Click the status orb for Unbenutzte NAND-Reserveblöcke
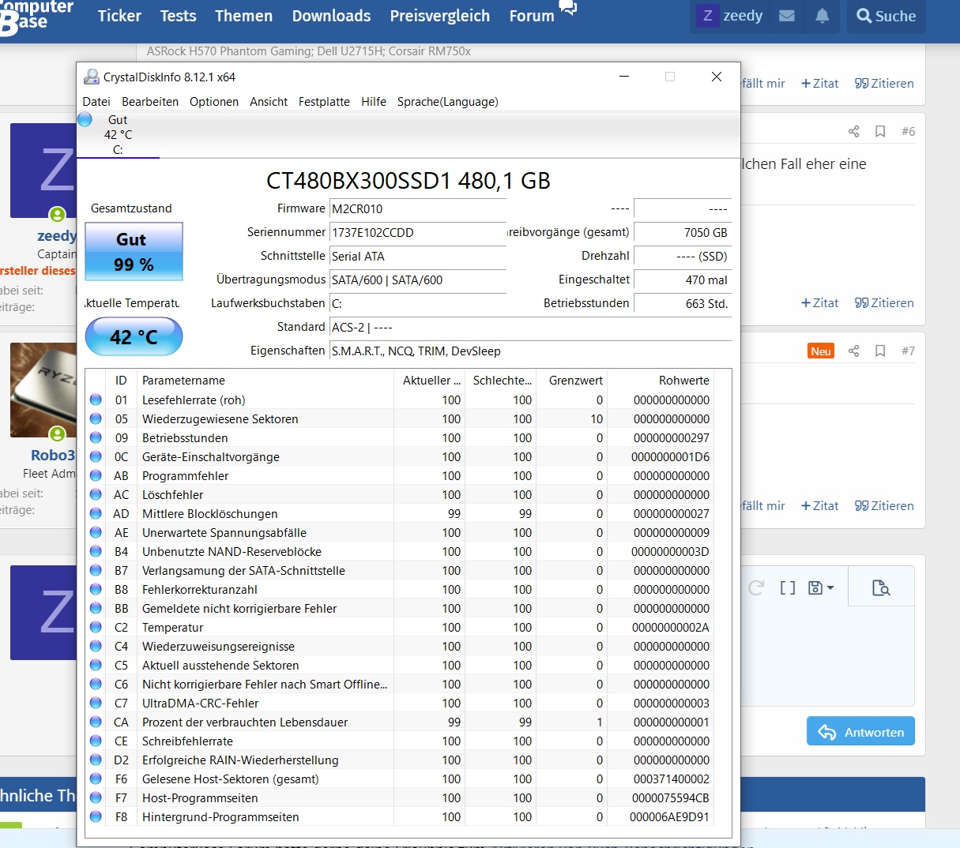This screenshot has width=960, height=848. [x=96, y=551]
